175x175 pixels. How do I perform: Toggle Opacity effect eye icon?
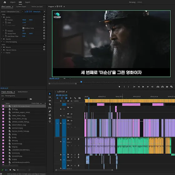[x=4, y=39]
